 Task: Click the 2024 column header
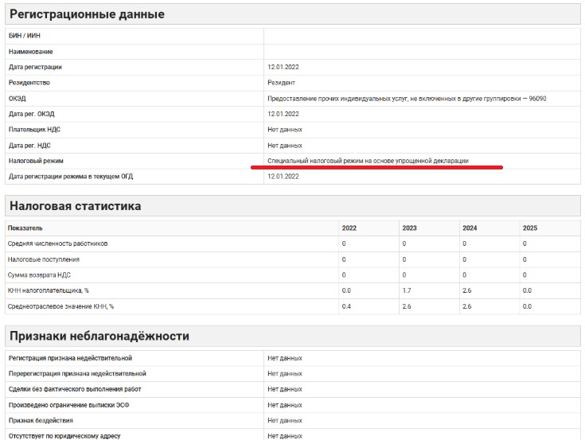click(x=470, y=228)
